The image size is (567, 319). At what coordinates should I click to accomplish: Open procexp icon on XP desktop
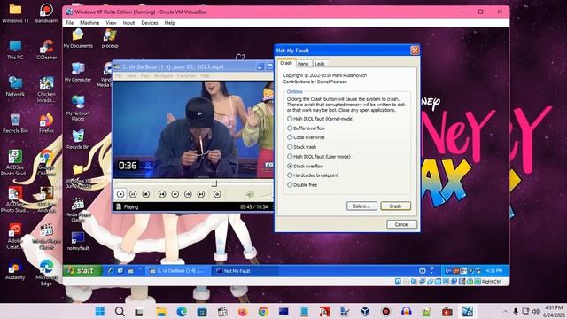point(110,39)
